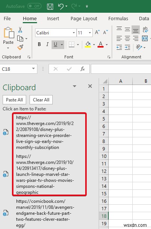The height and width of the screenshot is (229, 151).
Task: Open the Formulas tab
Action: [118, 19]
